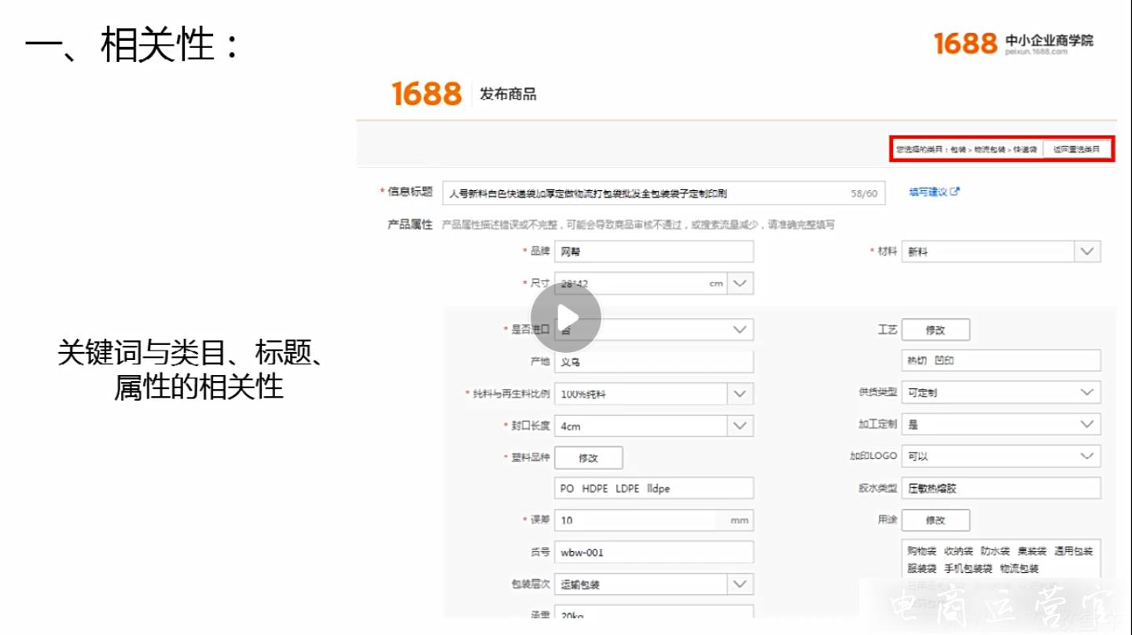Open the 填写建议 link
This screenshot has width=1132, height=635.
tap(928, 192)
